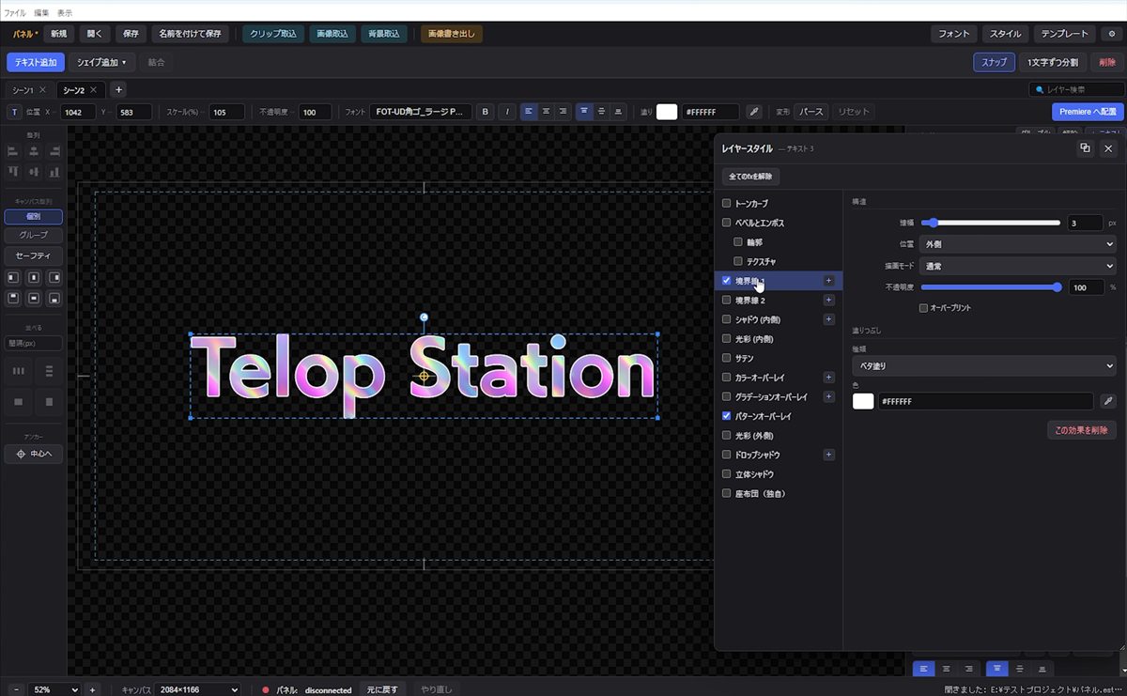Uncheck the 境界線 1 effect
Screen dimensions: 1127x696
[x=726, y=280]
